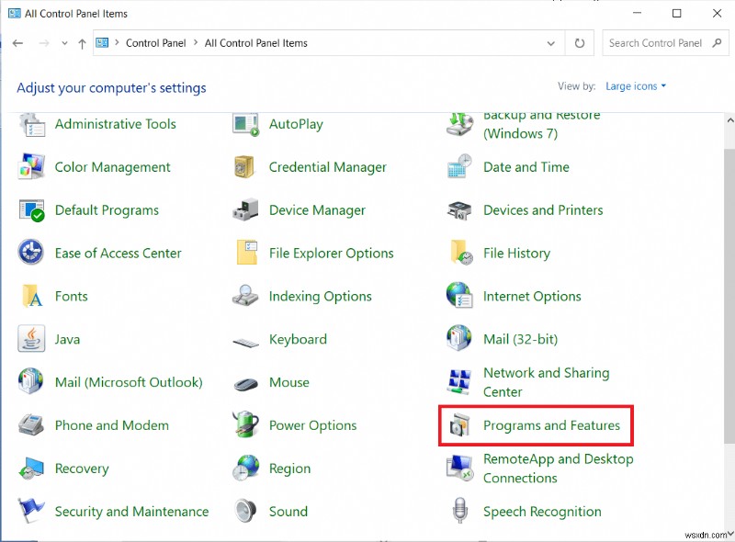Open Ease of Access Center
735x542 pixels.
119,253
